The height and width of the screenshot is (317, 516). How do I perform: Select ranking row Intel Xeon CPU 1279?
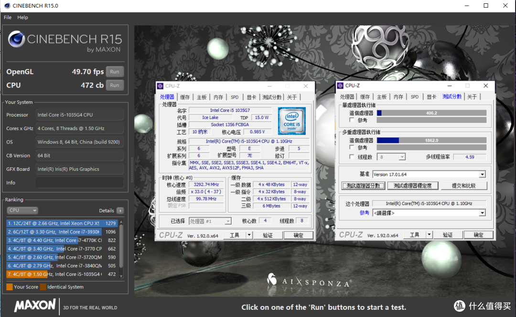[x=62, y=223]
